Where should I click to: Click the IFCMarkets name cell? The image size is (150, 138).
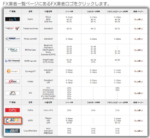(x=30, y=50)
